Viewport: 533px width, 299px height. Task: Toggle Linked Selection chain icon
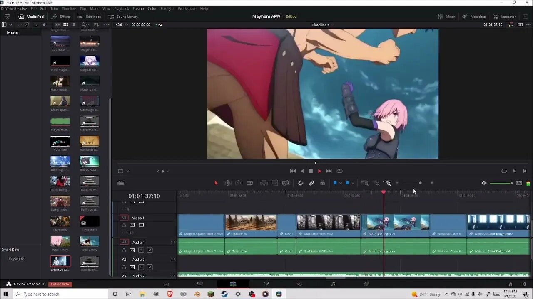tap(311, 183)
